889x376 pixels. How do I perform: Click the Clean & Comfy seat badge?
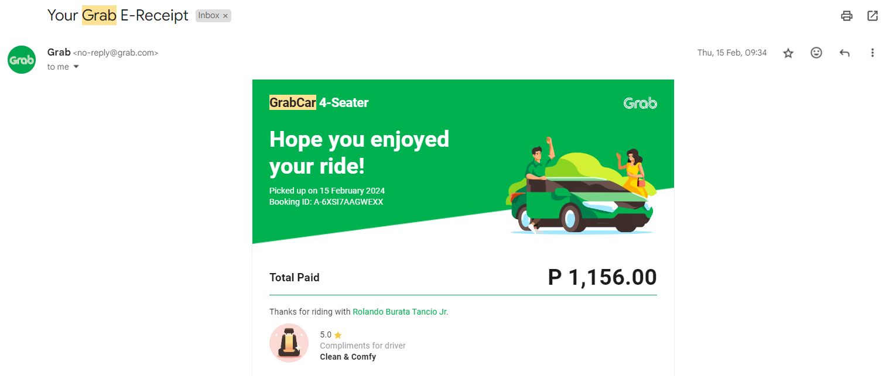coord(289,343)
